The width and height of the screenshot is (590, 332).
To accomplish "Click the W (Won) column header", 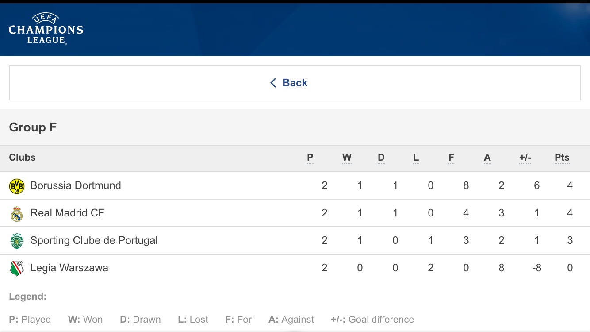I will click(347, 158).
